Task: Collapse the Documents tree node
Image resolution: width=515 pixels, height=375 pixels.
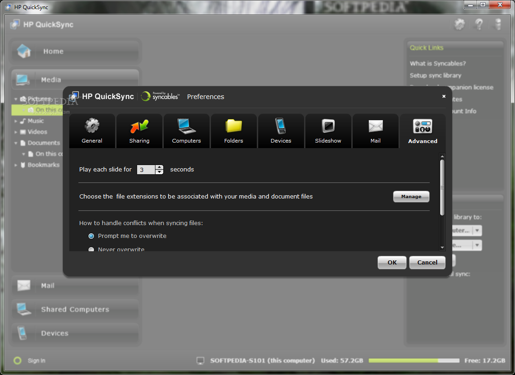Action: point(16,143)
